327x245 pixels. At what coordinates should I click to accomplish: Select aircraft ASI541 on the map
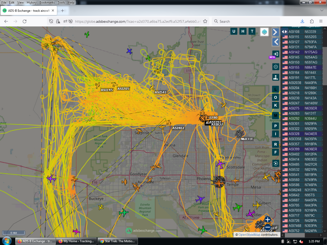pyautogui.click(x=152, y=88)
